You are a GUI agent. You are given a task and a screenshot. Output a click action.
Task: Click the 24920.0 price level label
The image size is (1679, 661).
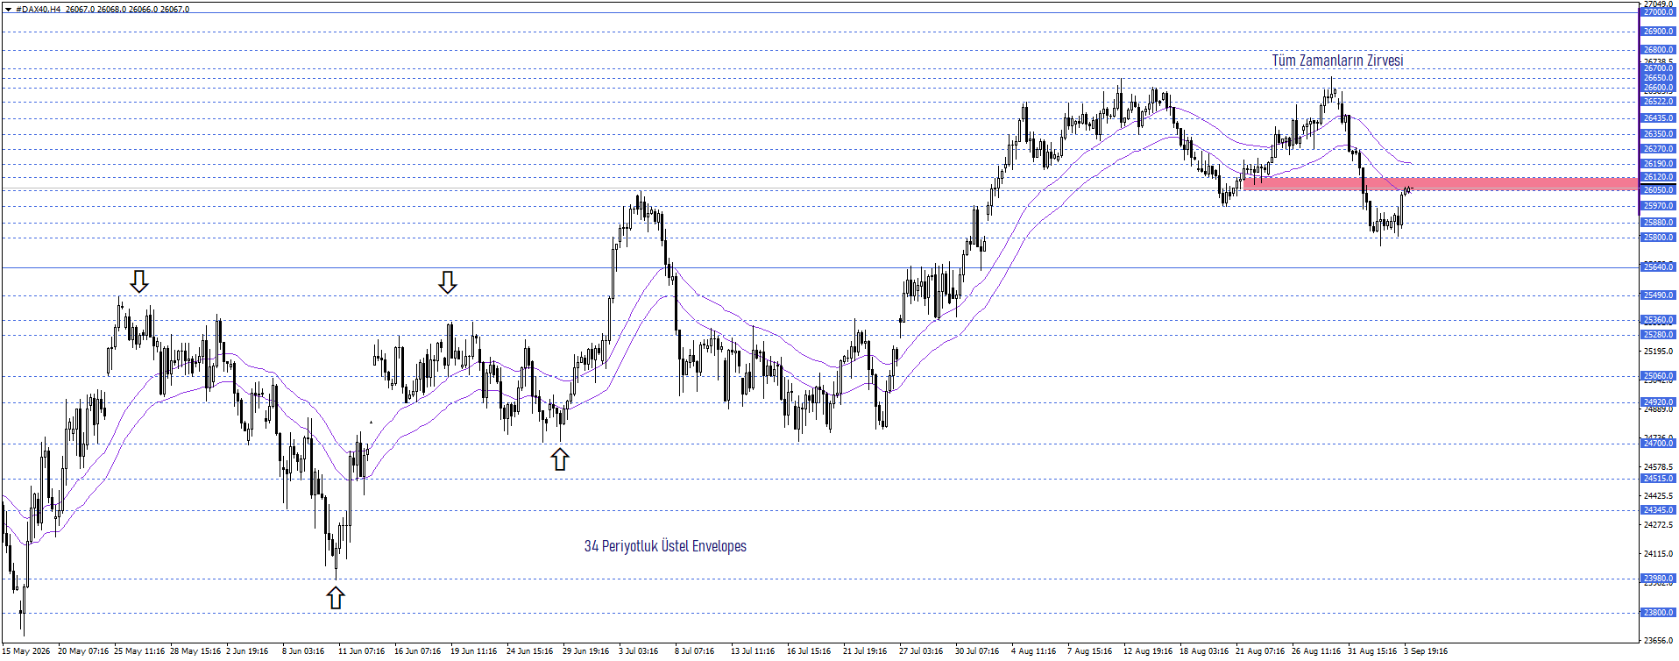pos(1658,402)
